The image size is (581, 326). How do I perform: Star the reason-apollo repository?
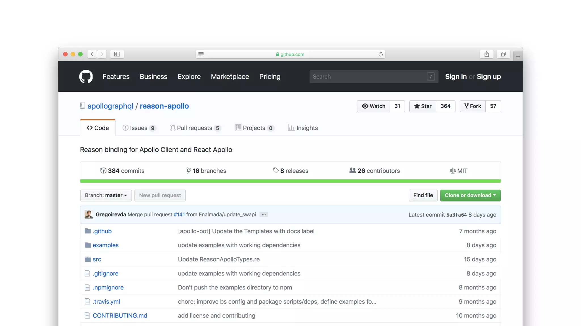[x=422, y=106]
